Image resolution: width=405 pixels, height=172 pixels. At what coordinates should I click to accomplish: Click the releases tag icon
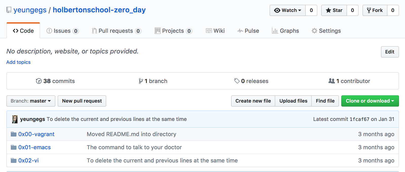237,81
